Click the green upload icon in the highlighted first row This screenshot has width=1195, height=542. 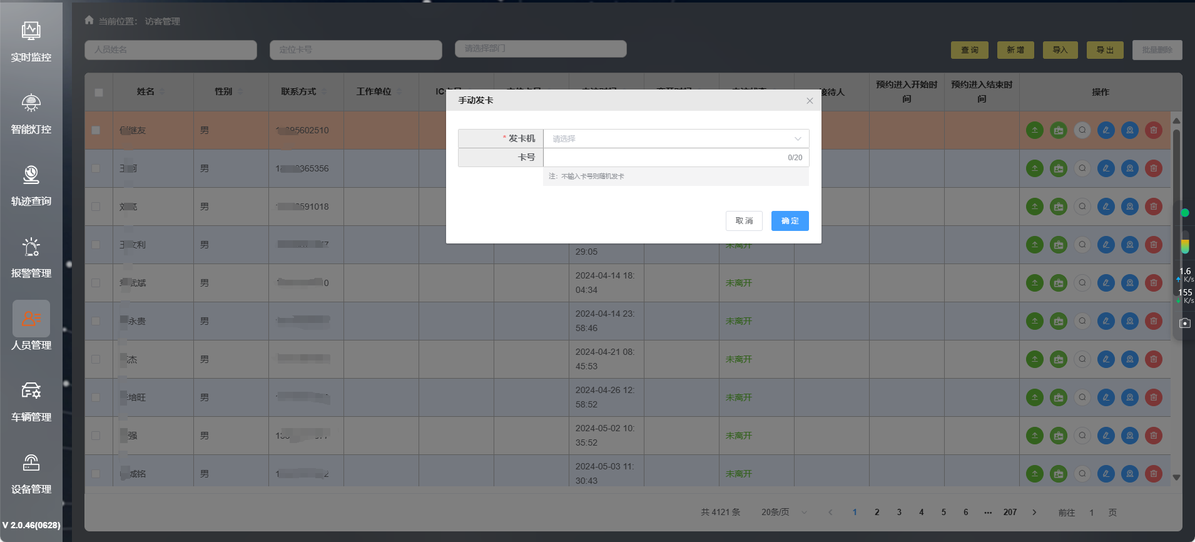(1034, 130)
